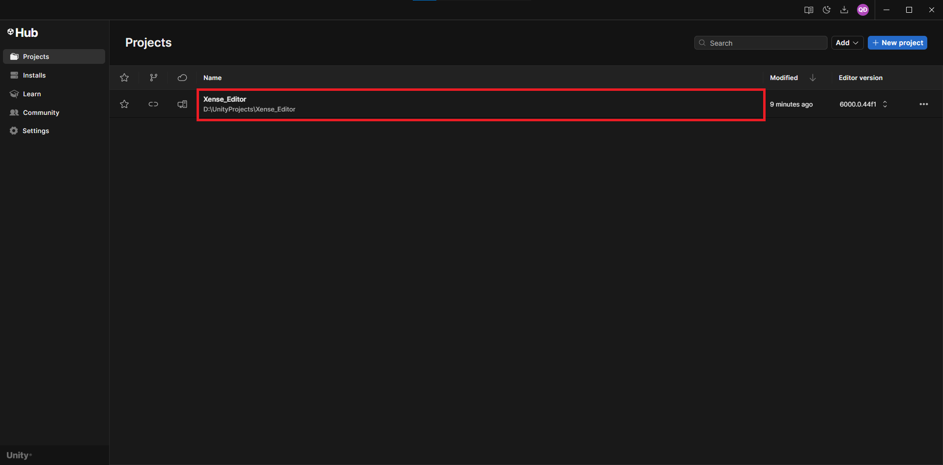Click the local project icon for Xense_Editor
943x465 pixels.
click(182, 104)
